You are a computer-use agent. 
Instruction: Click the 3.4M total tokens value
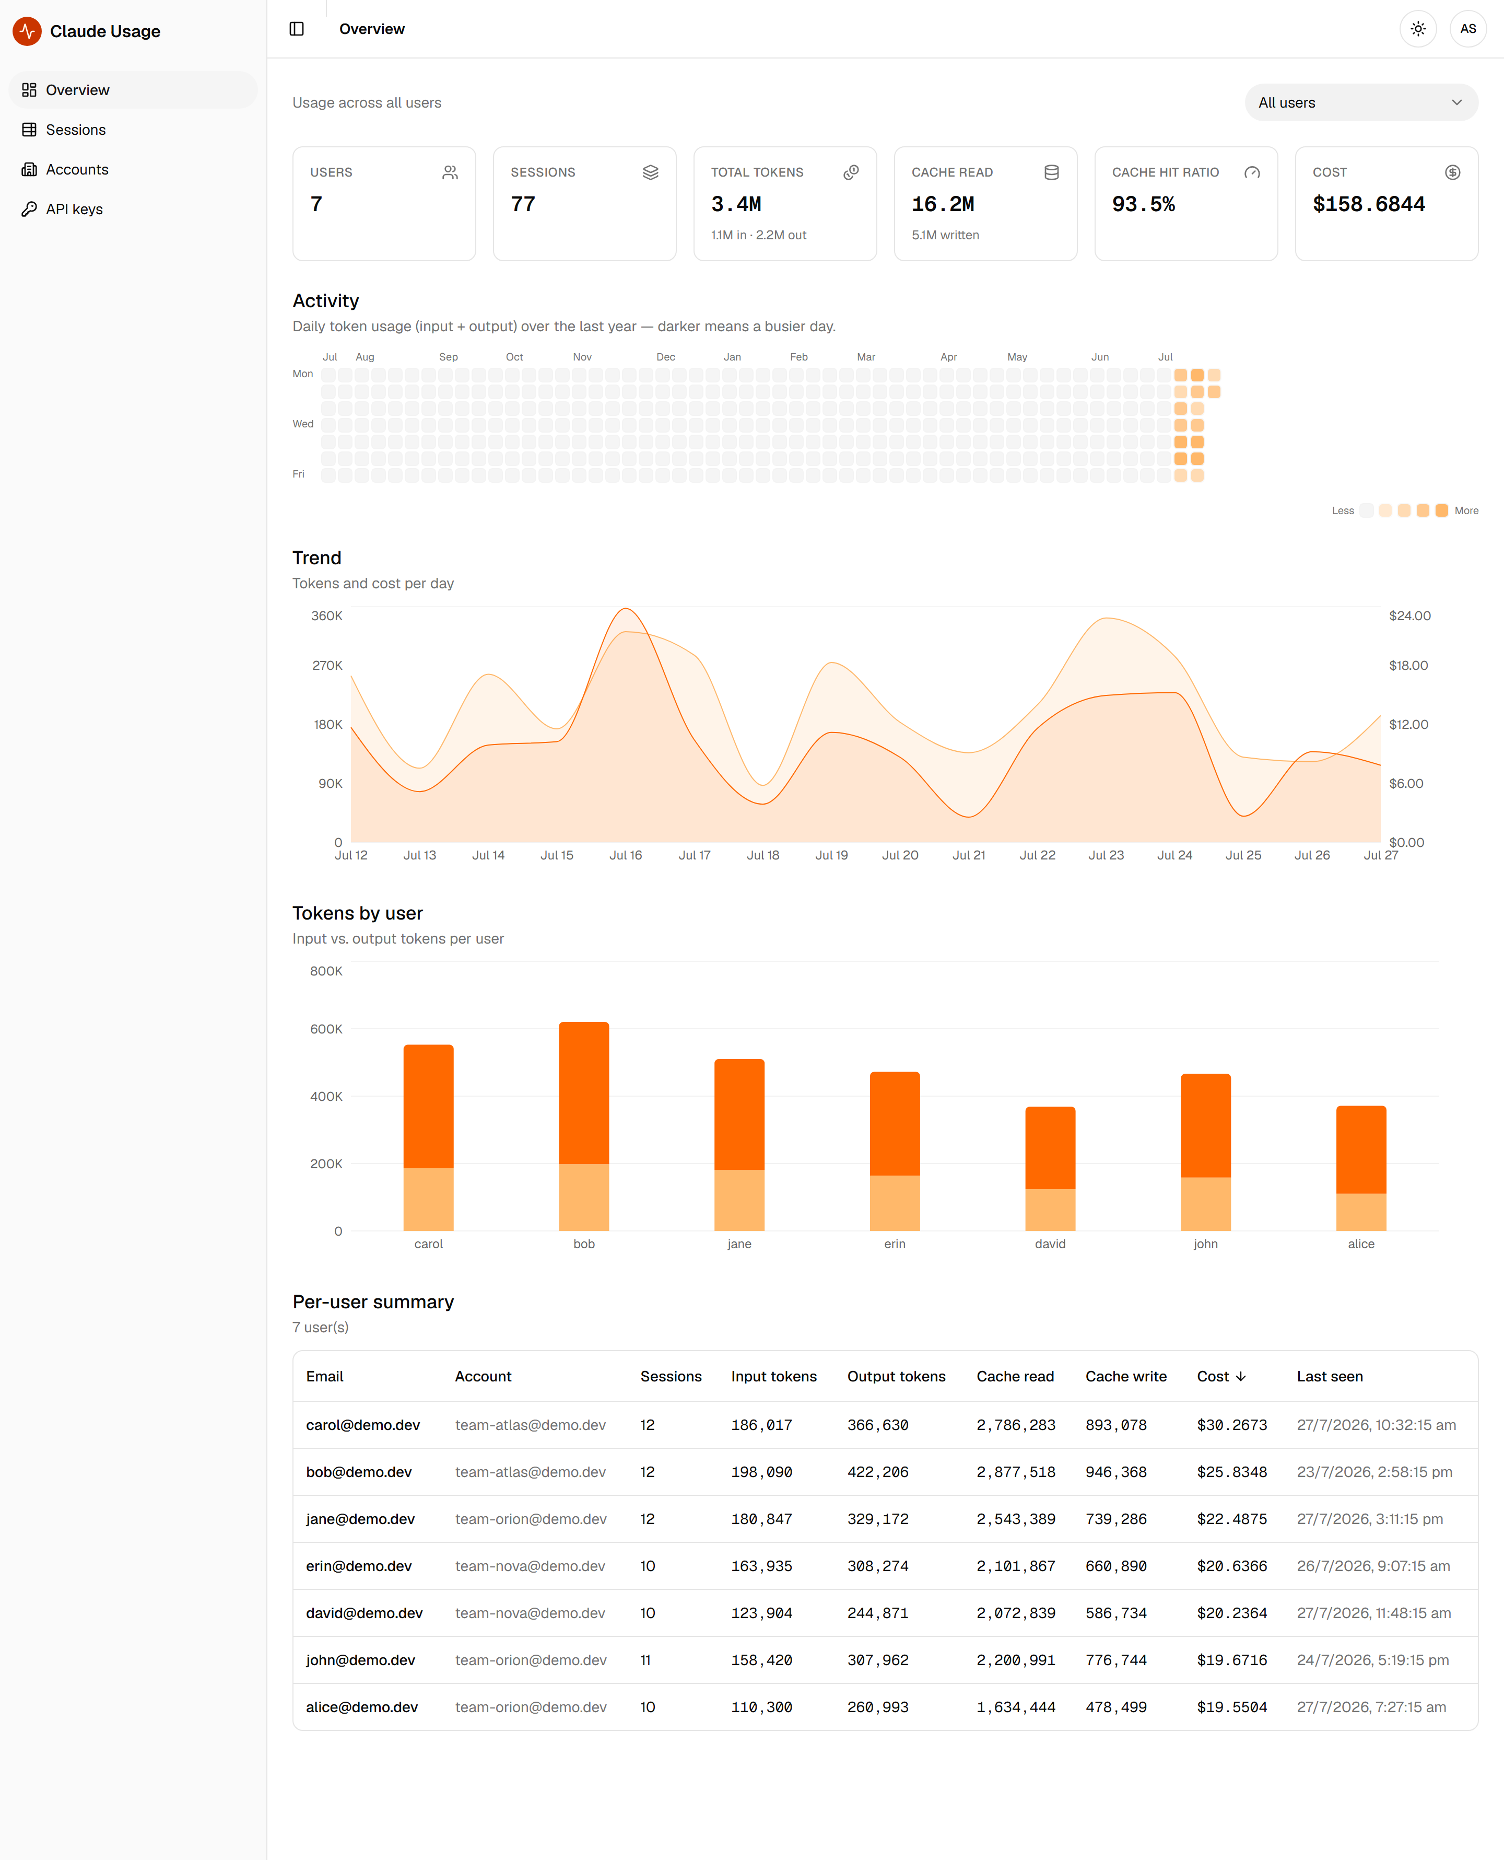(735, 205)
